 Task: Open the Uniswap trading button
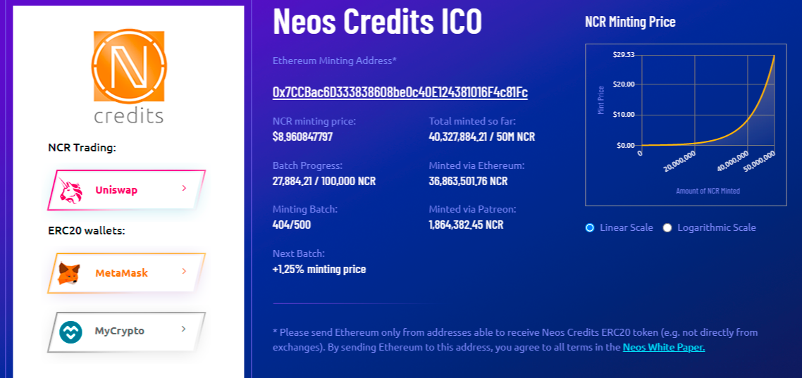[125, 190]
